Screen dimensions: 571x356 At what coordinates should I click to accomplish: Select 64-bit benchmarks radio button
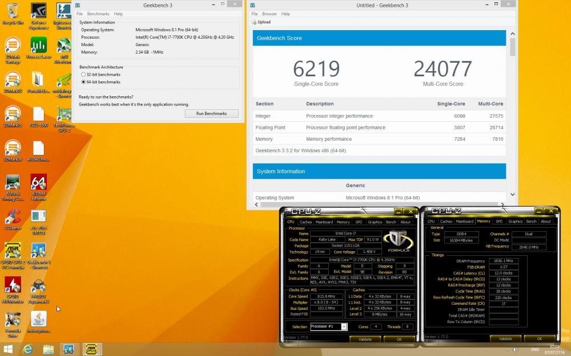pos(83,82)
